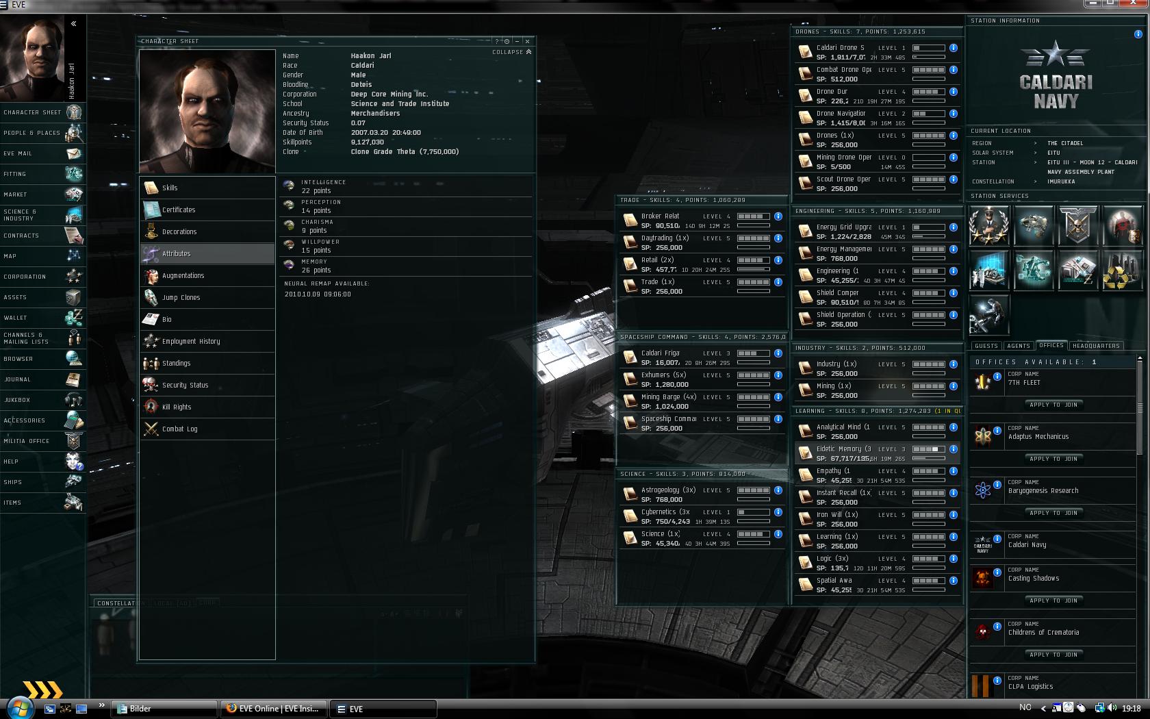Collapse the Neocom sidebar with the double arrow

pos(73,23)
